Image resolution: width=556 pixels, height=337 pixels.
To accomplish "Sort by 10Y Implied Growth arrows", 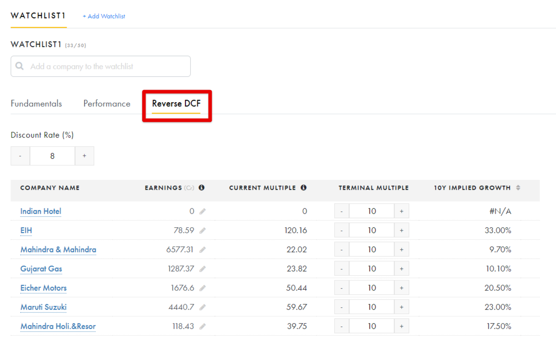I will tap(518, 187).
